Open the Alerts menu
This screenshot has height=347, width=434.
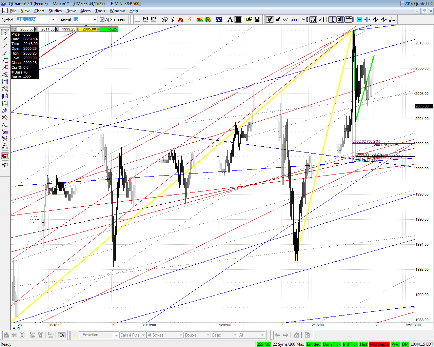85,11
